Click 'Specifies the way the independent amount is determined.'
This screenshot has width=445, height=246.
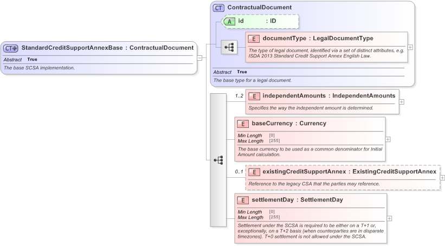pyautogui.click(x=311, y=108)
